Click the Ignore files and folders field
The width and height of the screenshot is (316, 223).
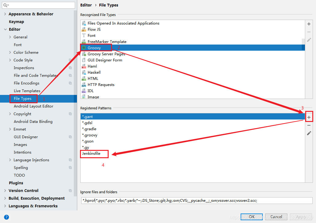pos(197,201)
